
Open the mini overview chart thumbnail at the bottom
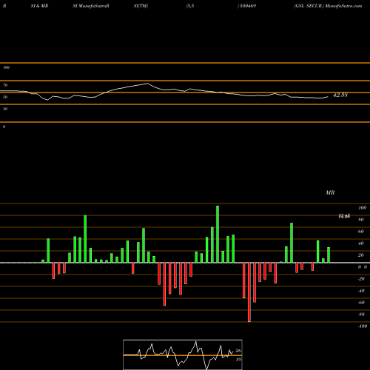click(x=183, y=354)
